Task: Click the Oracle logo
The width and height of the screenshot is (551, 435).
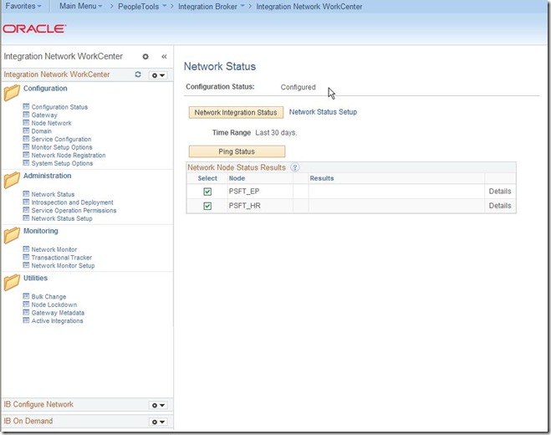Action: [34, 28]
